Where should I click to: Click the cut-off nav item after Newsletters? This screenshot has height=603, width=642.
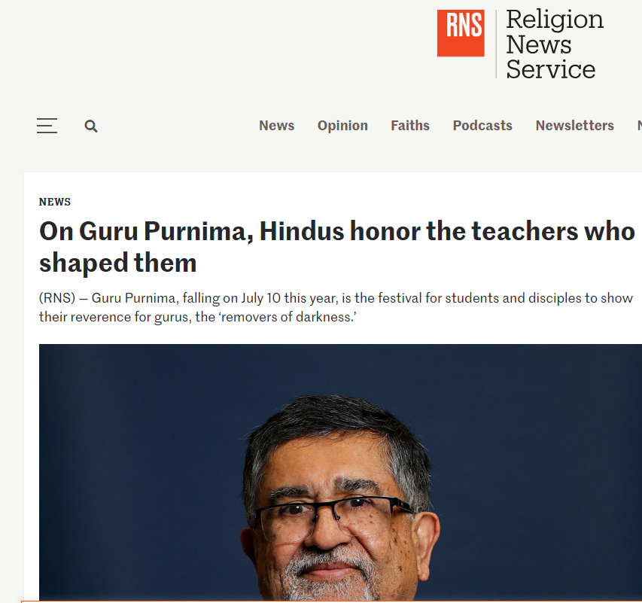point(640,126)
